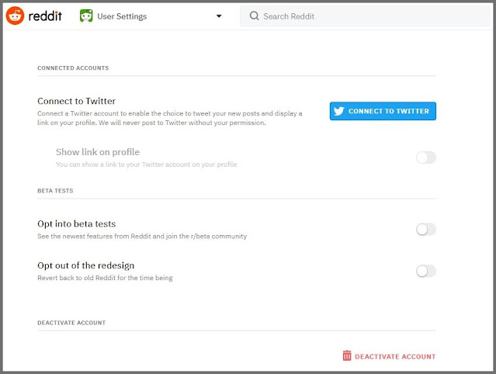Click the Opt into beta tests label
Image resolution: width=496 pixels, height=374 pixels.
[76, 224]
